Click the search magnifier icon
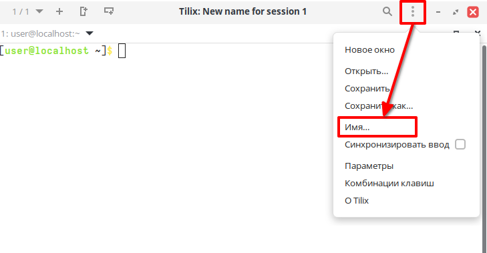The height and width of the screenshot is (253, 487). coord(387,12)
